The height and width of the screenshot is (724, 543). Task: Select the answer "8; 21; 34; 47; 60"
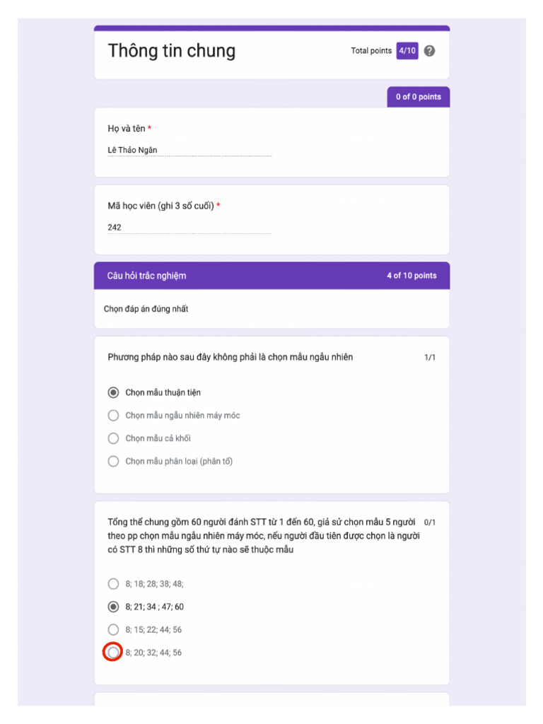[113, 607]
